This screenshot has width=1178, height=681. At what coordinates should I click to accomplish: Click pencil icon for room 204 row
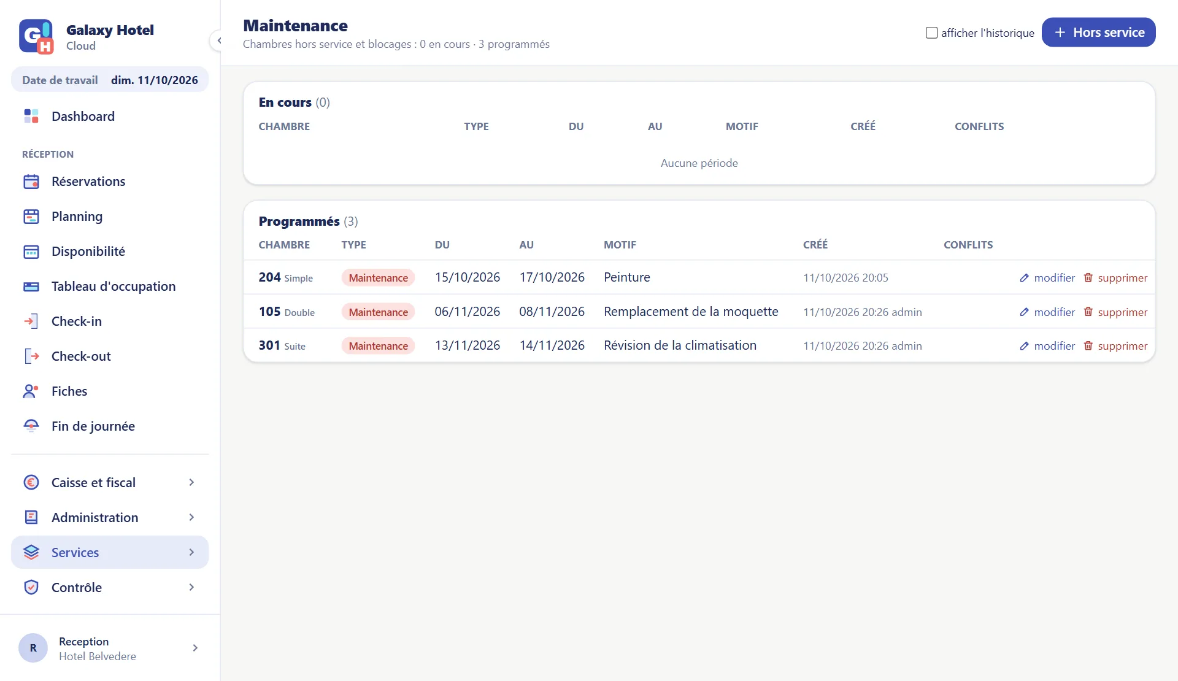click(1024, 278)
